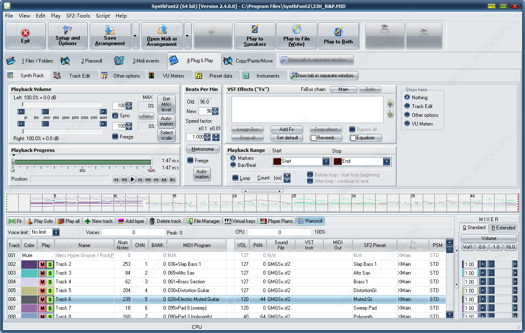The width and height of the screenshot is (525, 333).
Task: Open the Stop End marker dropdown
Action: click(x=386, y=161)
